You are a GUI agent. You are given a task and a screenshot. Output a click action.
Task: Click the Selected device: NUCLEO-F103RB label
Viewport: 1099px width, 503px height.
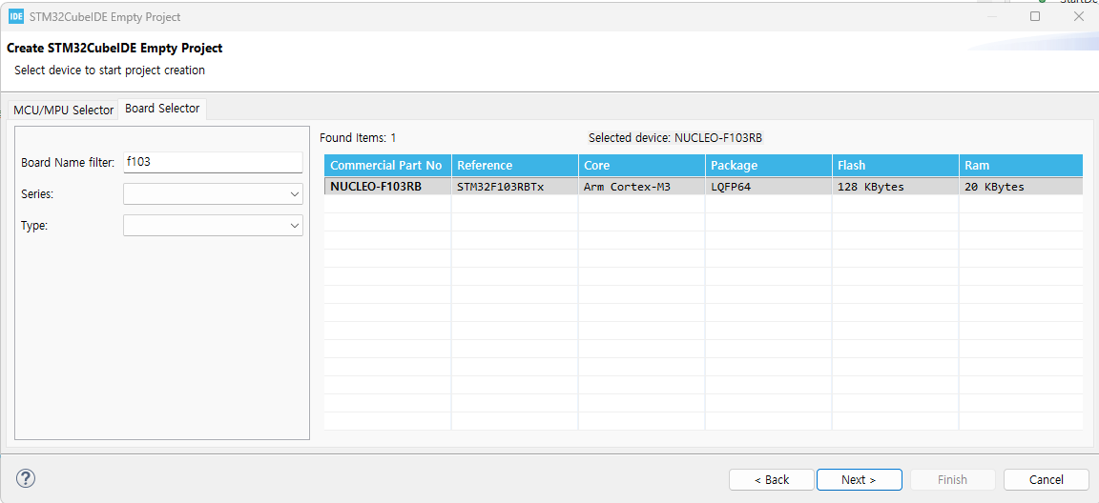675,138
